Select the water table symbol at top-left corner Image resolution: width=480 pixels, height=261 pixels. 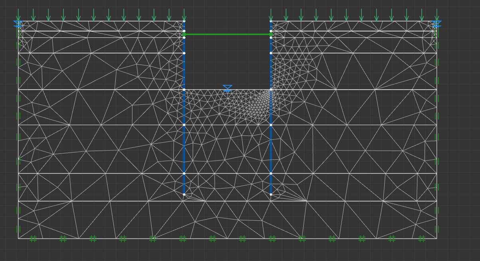coord(18,24)
